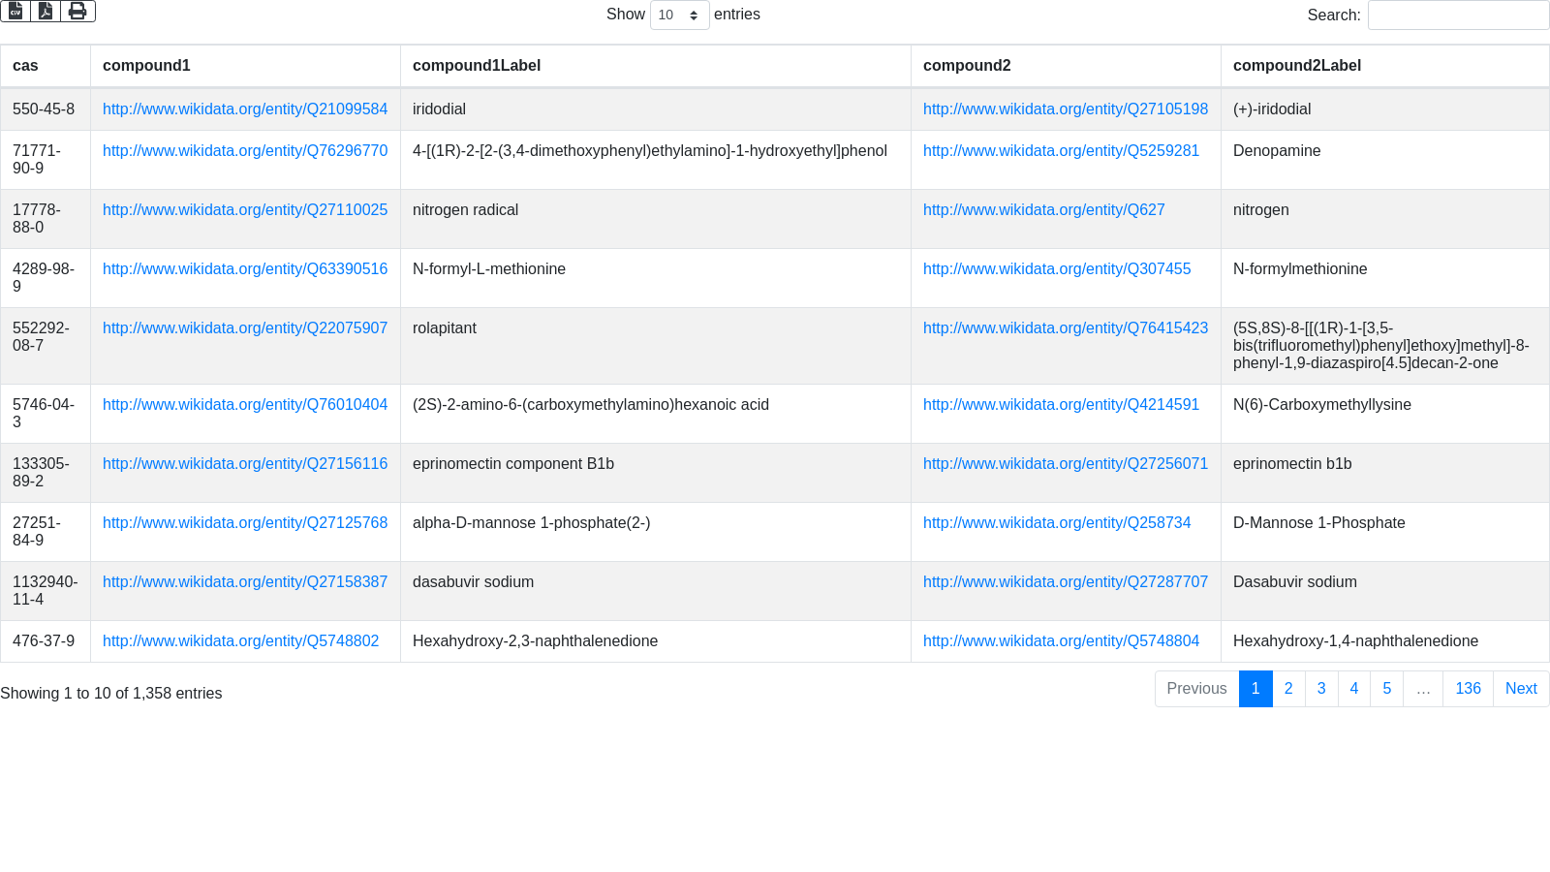This screenshot has width=1550, height=872.
Task: Open the nitrogen Q627 entity link
Action: [1043, 210]
